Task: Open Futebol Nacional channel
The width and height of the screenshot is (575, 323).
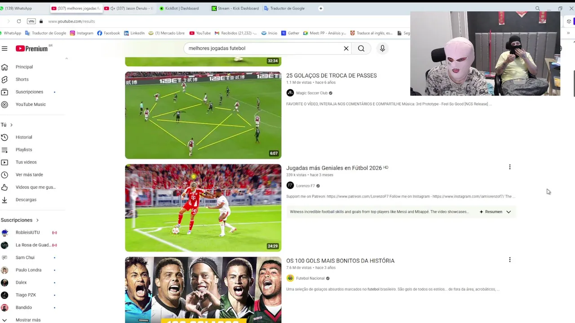Action: [x=310, y=278]
